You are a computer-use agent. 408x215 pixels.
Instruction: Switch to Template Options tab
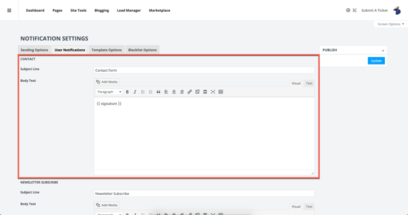pyautogui.click(x=106, y=50)
